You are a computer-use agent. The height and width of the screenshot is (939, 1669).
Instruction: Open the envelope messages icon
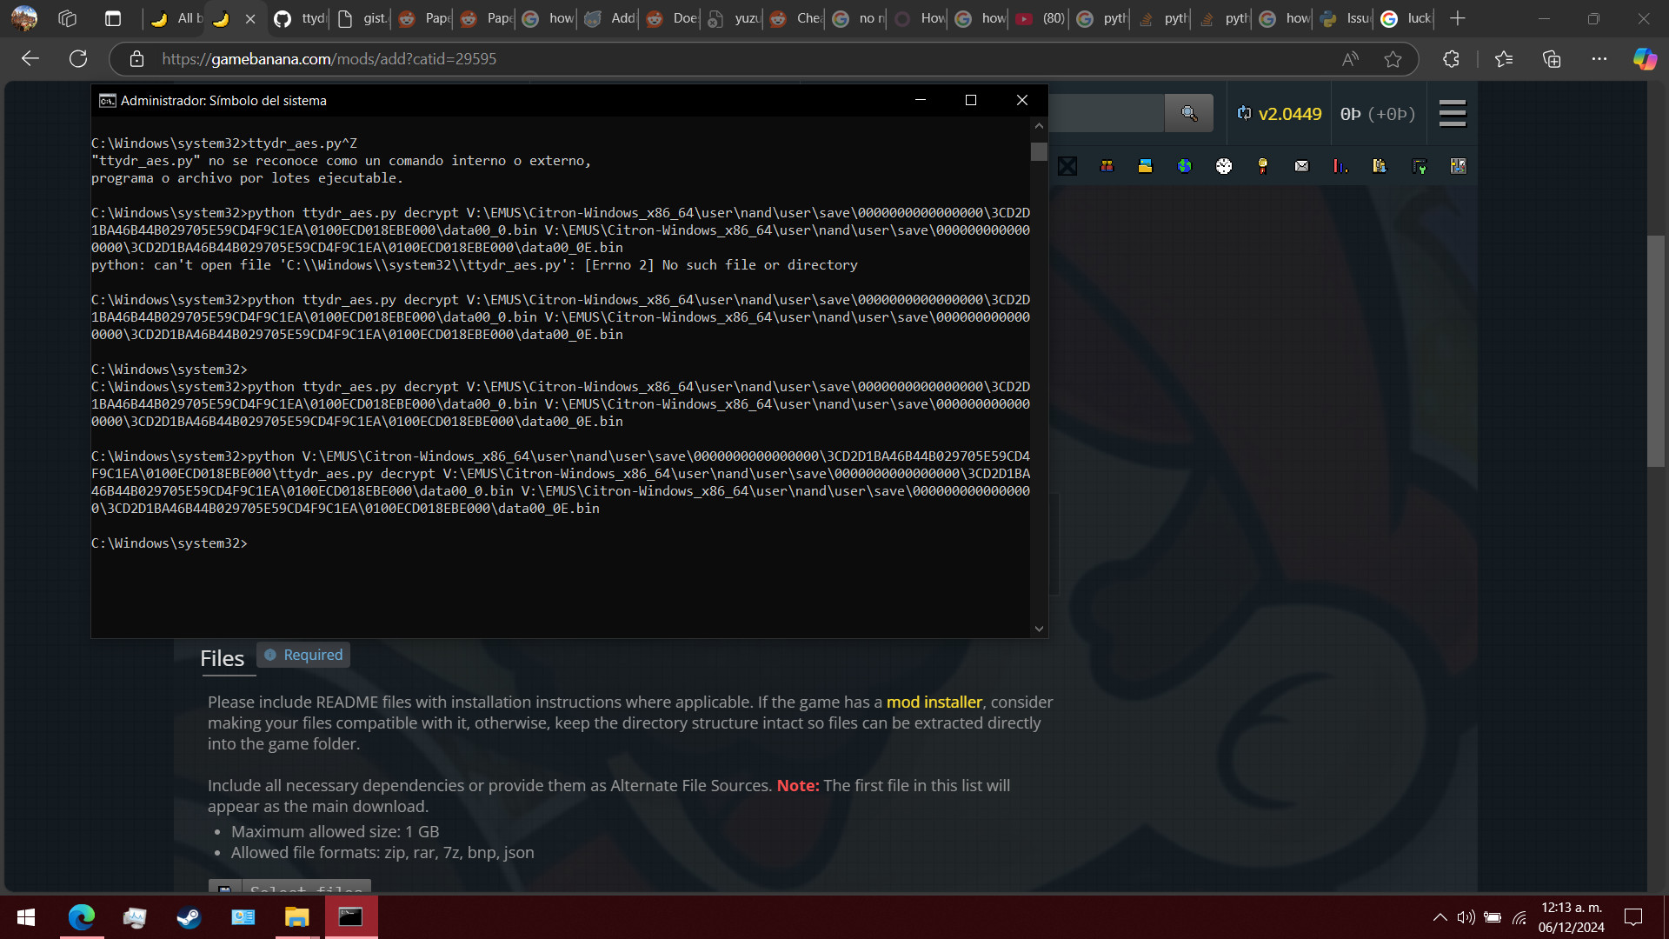click(1301, 165)
